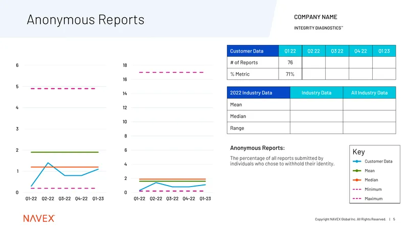Click the NAVEX logo in the footer
The width and height of the screenshot is (409, 230).
coord(39,218)
